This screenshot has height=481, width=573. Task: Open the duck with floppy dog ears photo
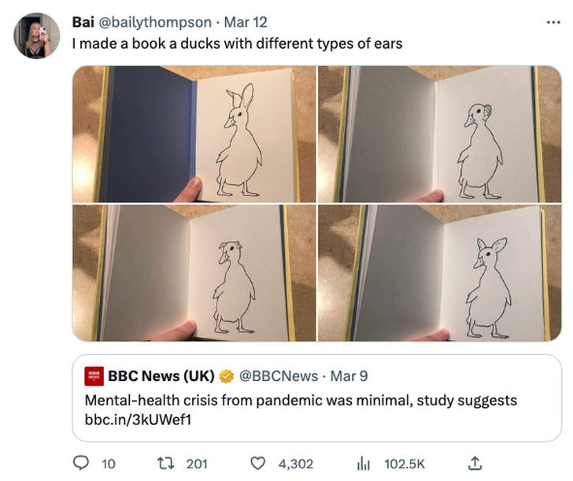(x=194, y=272)
